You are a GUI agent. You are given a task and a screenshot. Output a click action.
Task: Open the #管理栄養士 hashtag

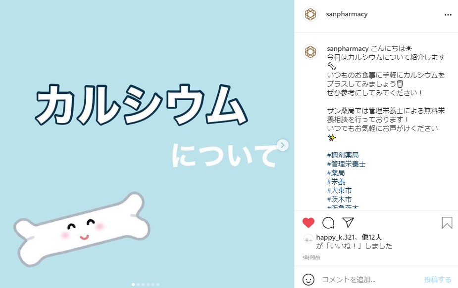(x=346, y=164)
